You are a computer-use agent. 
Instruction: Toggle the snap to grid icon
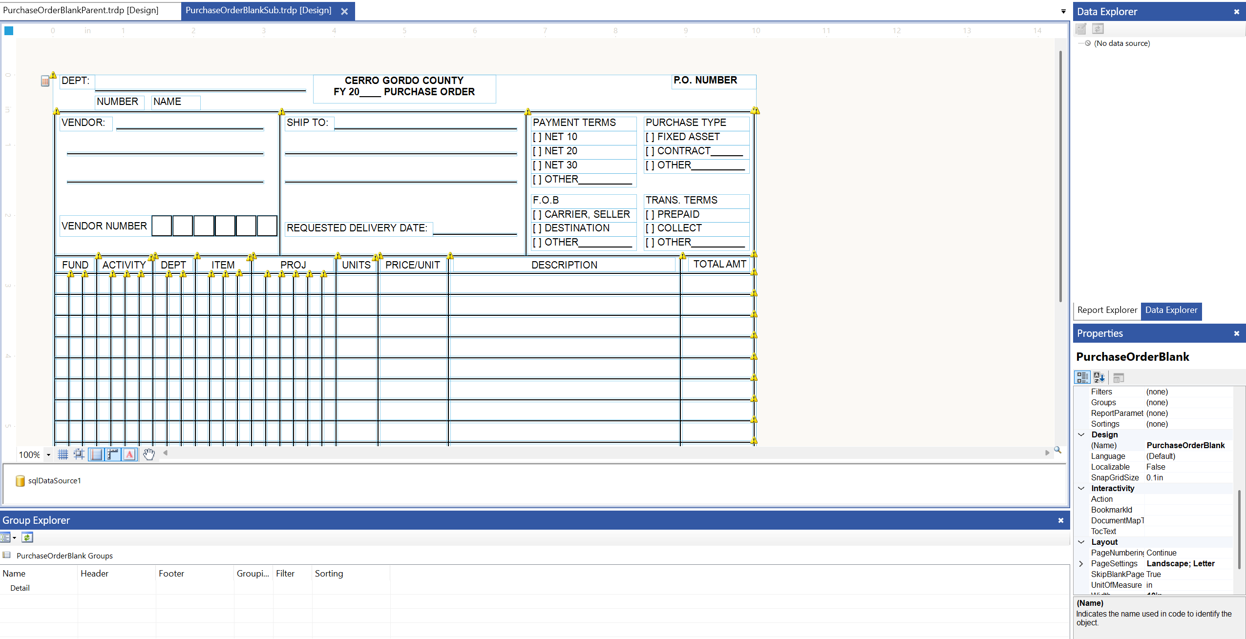pyautogui.click(x=79, y=454)
